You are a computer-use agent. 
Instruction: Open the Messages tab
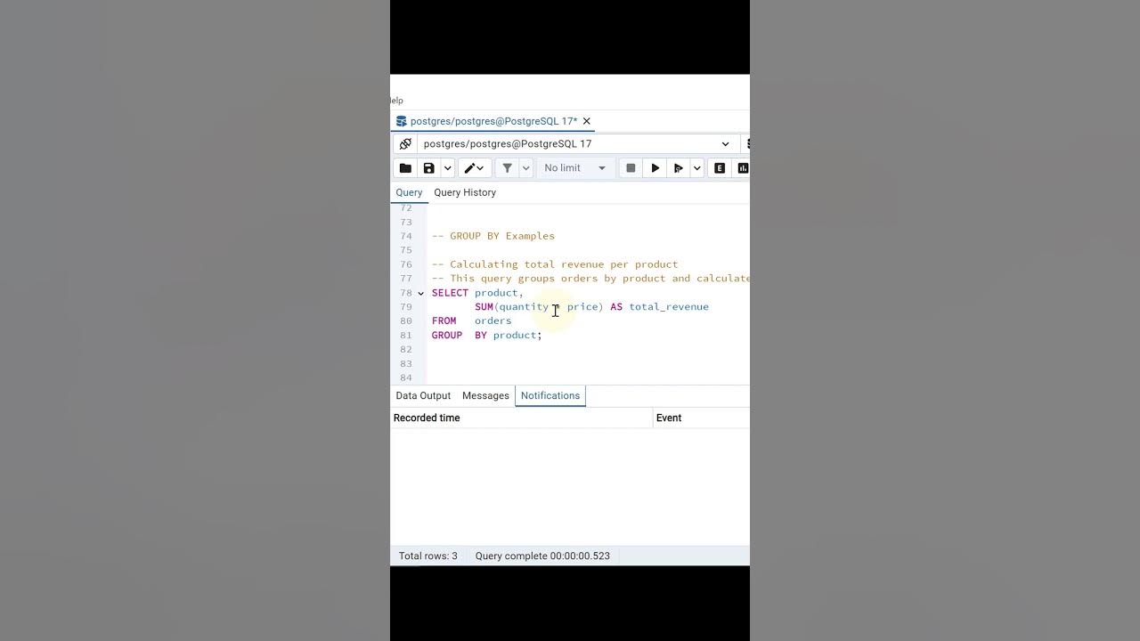coord(485,396)
